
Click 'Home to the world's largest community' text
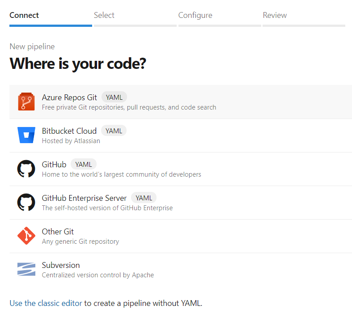pyautogui.click(x=122, y=174)
